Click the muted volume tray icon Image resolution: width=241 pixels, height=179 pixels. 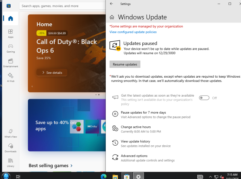coord(222,177)
